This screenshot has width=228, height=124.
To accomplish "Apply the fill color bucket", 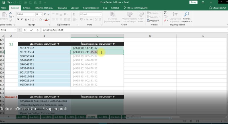I will click(40, 19).
